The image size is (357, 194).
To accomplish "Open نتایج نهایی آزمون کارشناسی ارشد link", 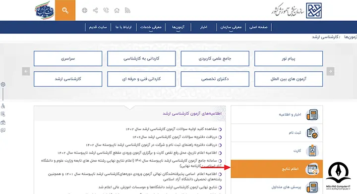I will tap(158, 188).
